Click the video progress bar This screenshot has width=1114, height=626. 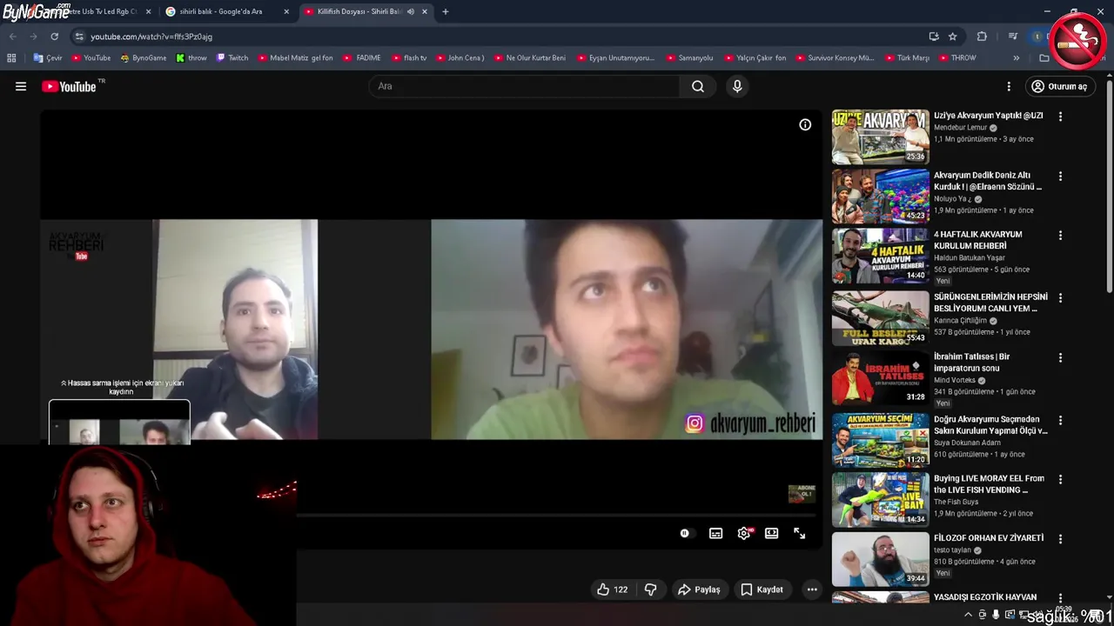point(559,515)
